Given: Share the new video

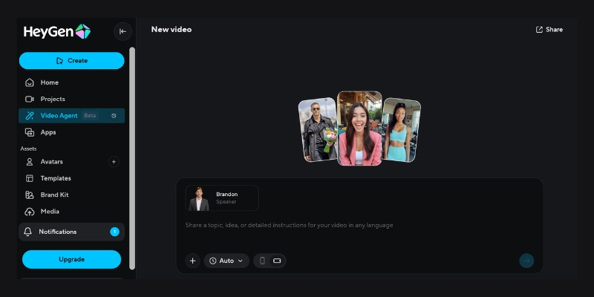Looking at the screenshot, I should coord(549,30).
